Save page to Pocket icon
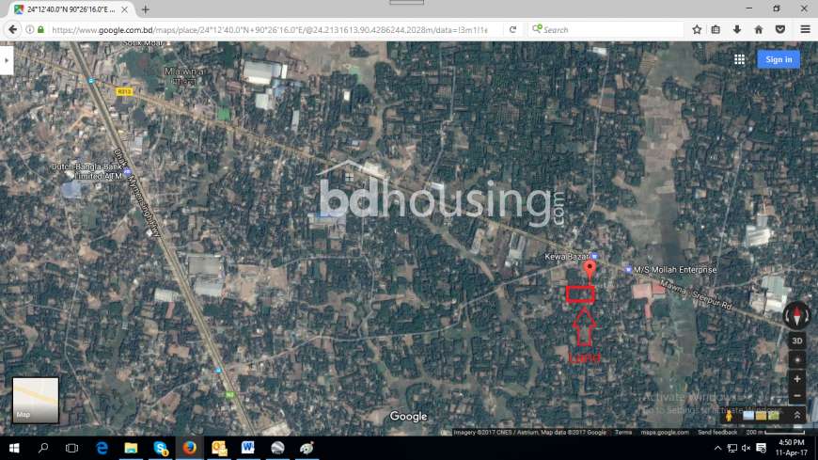Screen dimensions: 818x460 tap(779, 30)
